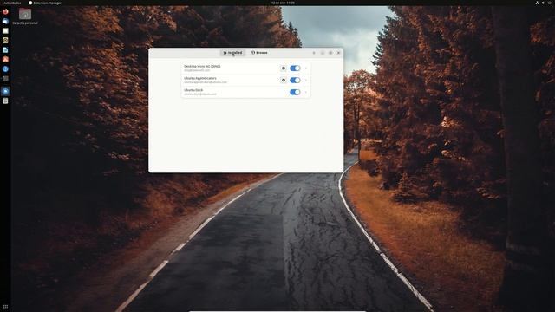
Task: Open network status indicator in top bar
Action: coord(537,3)
